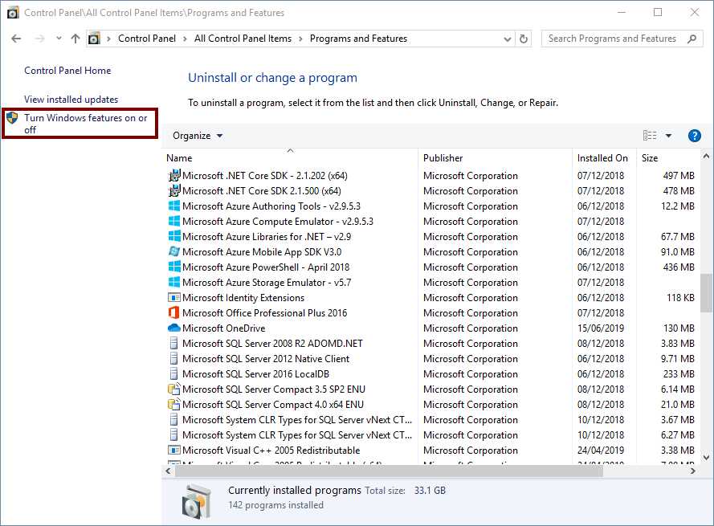Image resolution: width=714 pixels, height=526 pixels.
Task: Select the Control Panel breadcrumb
Action: pyautogui.click(x=147, y=38)
